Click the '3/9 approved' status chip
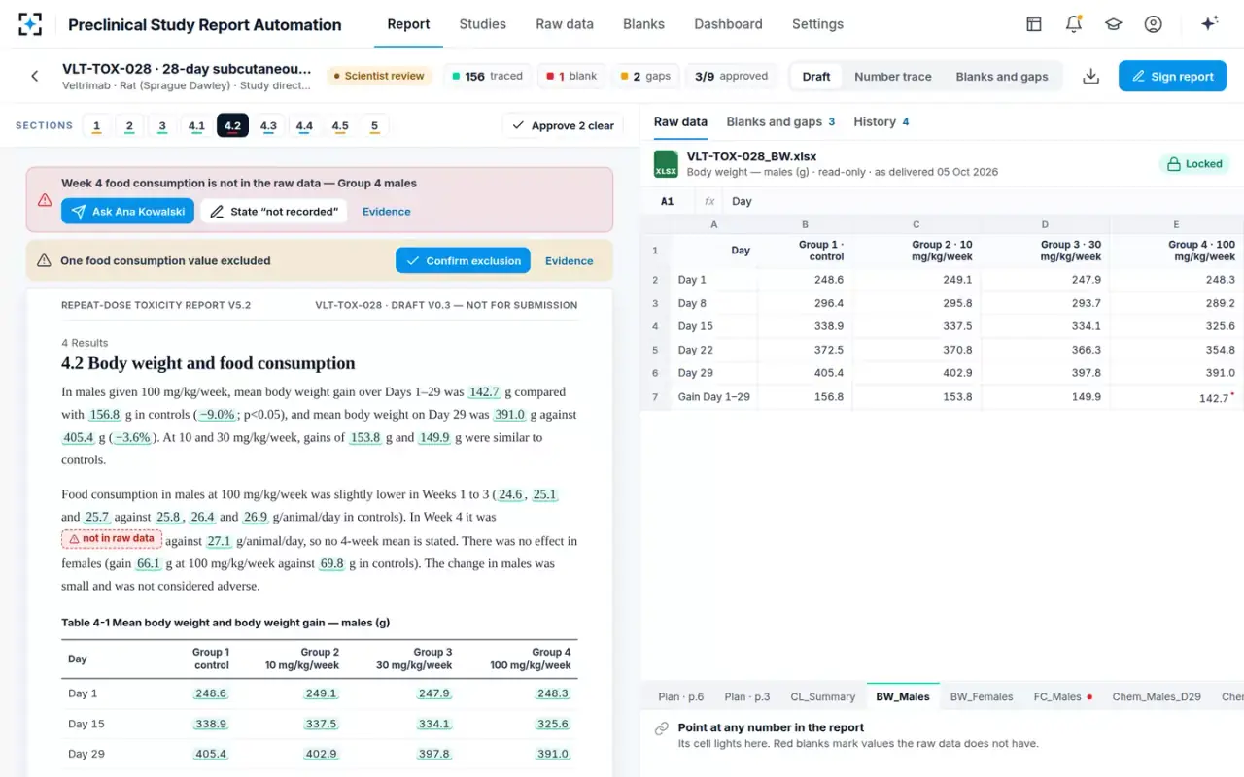The width and height of the screenshot is (1244, 777). pos(732,76)
